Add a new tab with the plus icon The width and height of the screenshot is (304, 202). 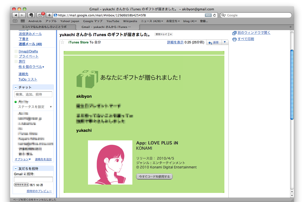click(x=290, y=27)
